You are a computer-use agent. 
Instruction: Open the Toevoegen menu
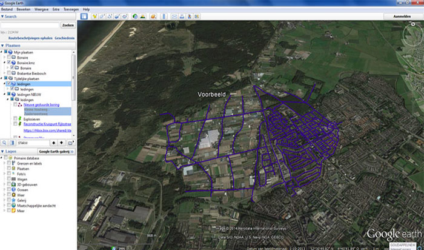[x=71, y=9]
